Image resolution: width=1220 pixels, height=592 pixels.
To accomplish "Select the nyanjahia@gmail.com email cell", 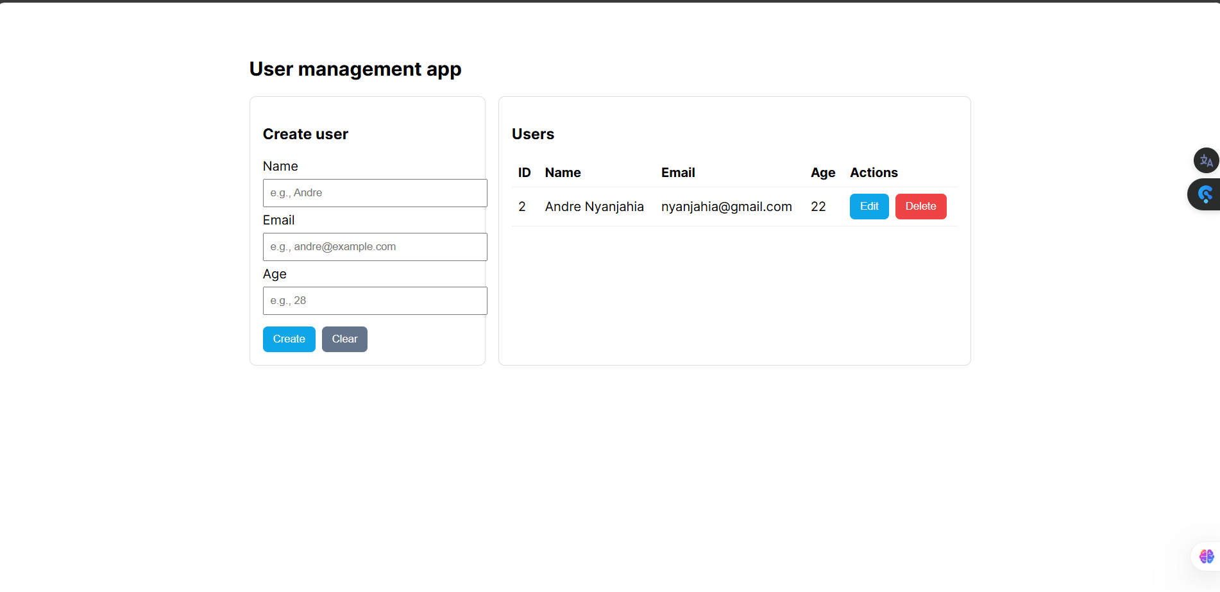I will click(x=726, y=207).
